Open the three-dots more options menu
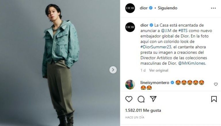This screenshot has width=221, height=126. coord(213,8)
